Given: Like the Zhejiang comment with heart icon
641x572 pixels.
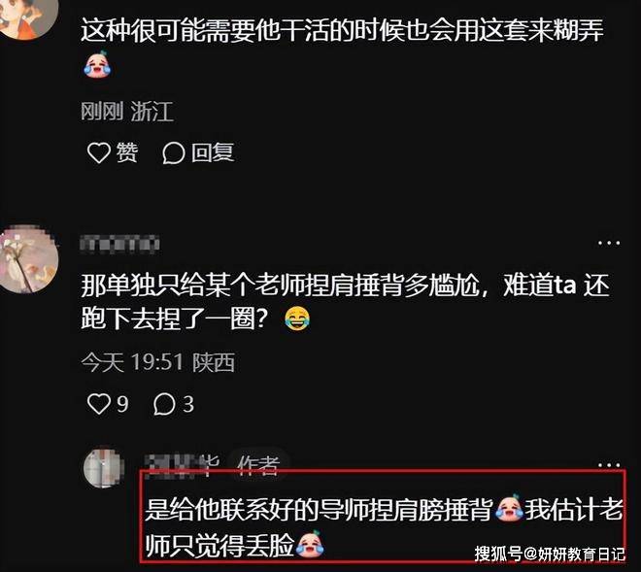Looking at the screenshot, I should [98, 152].
